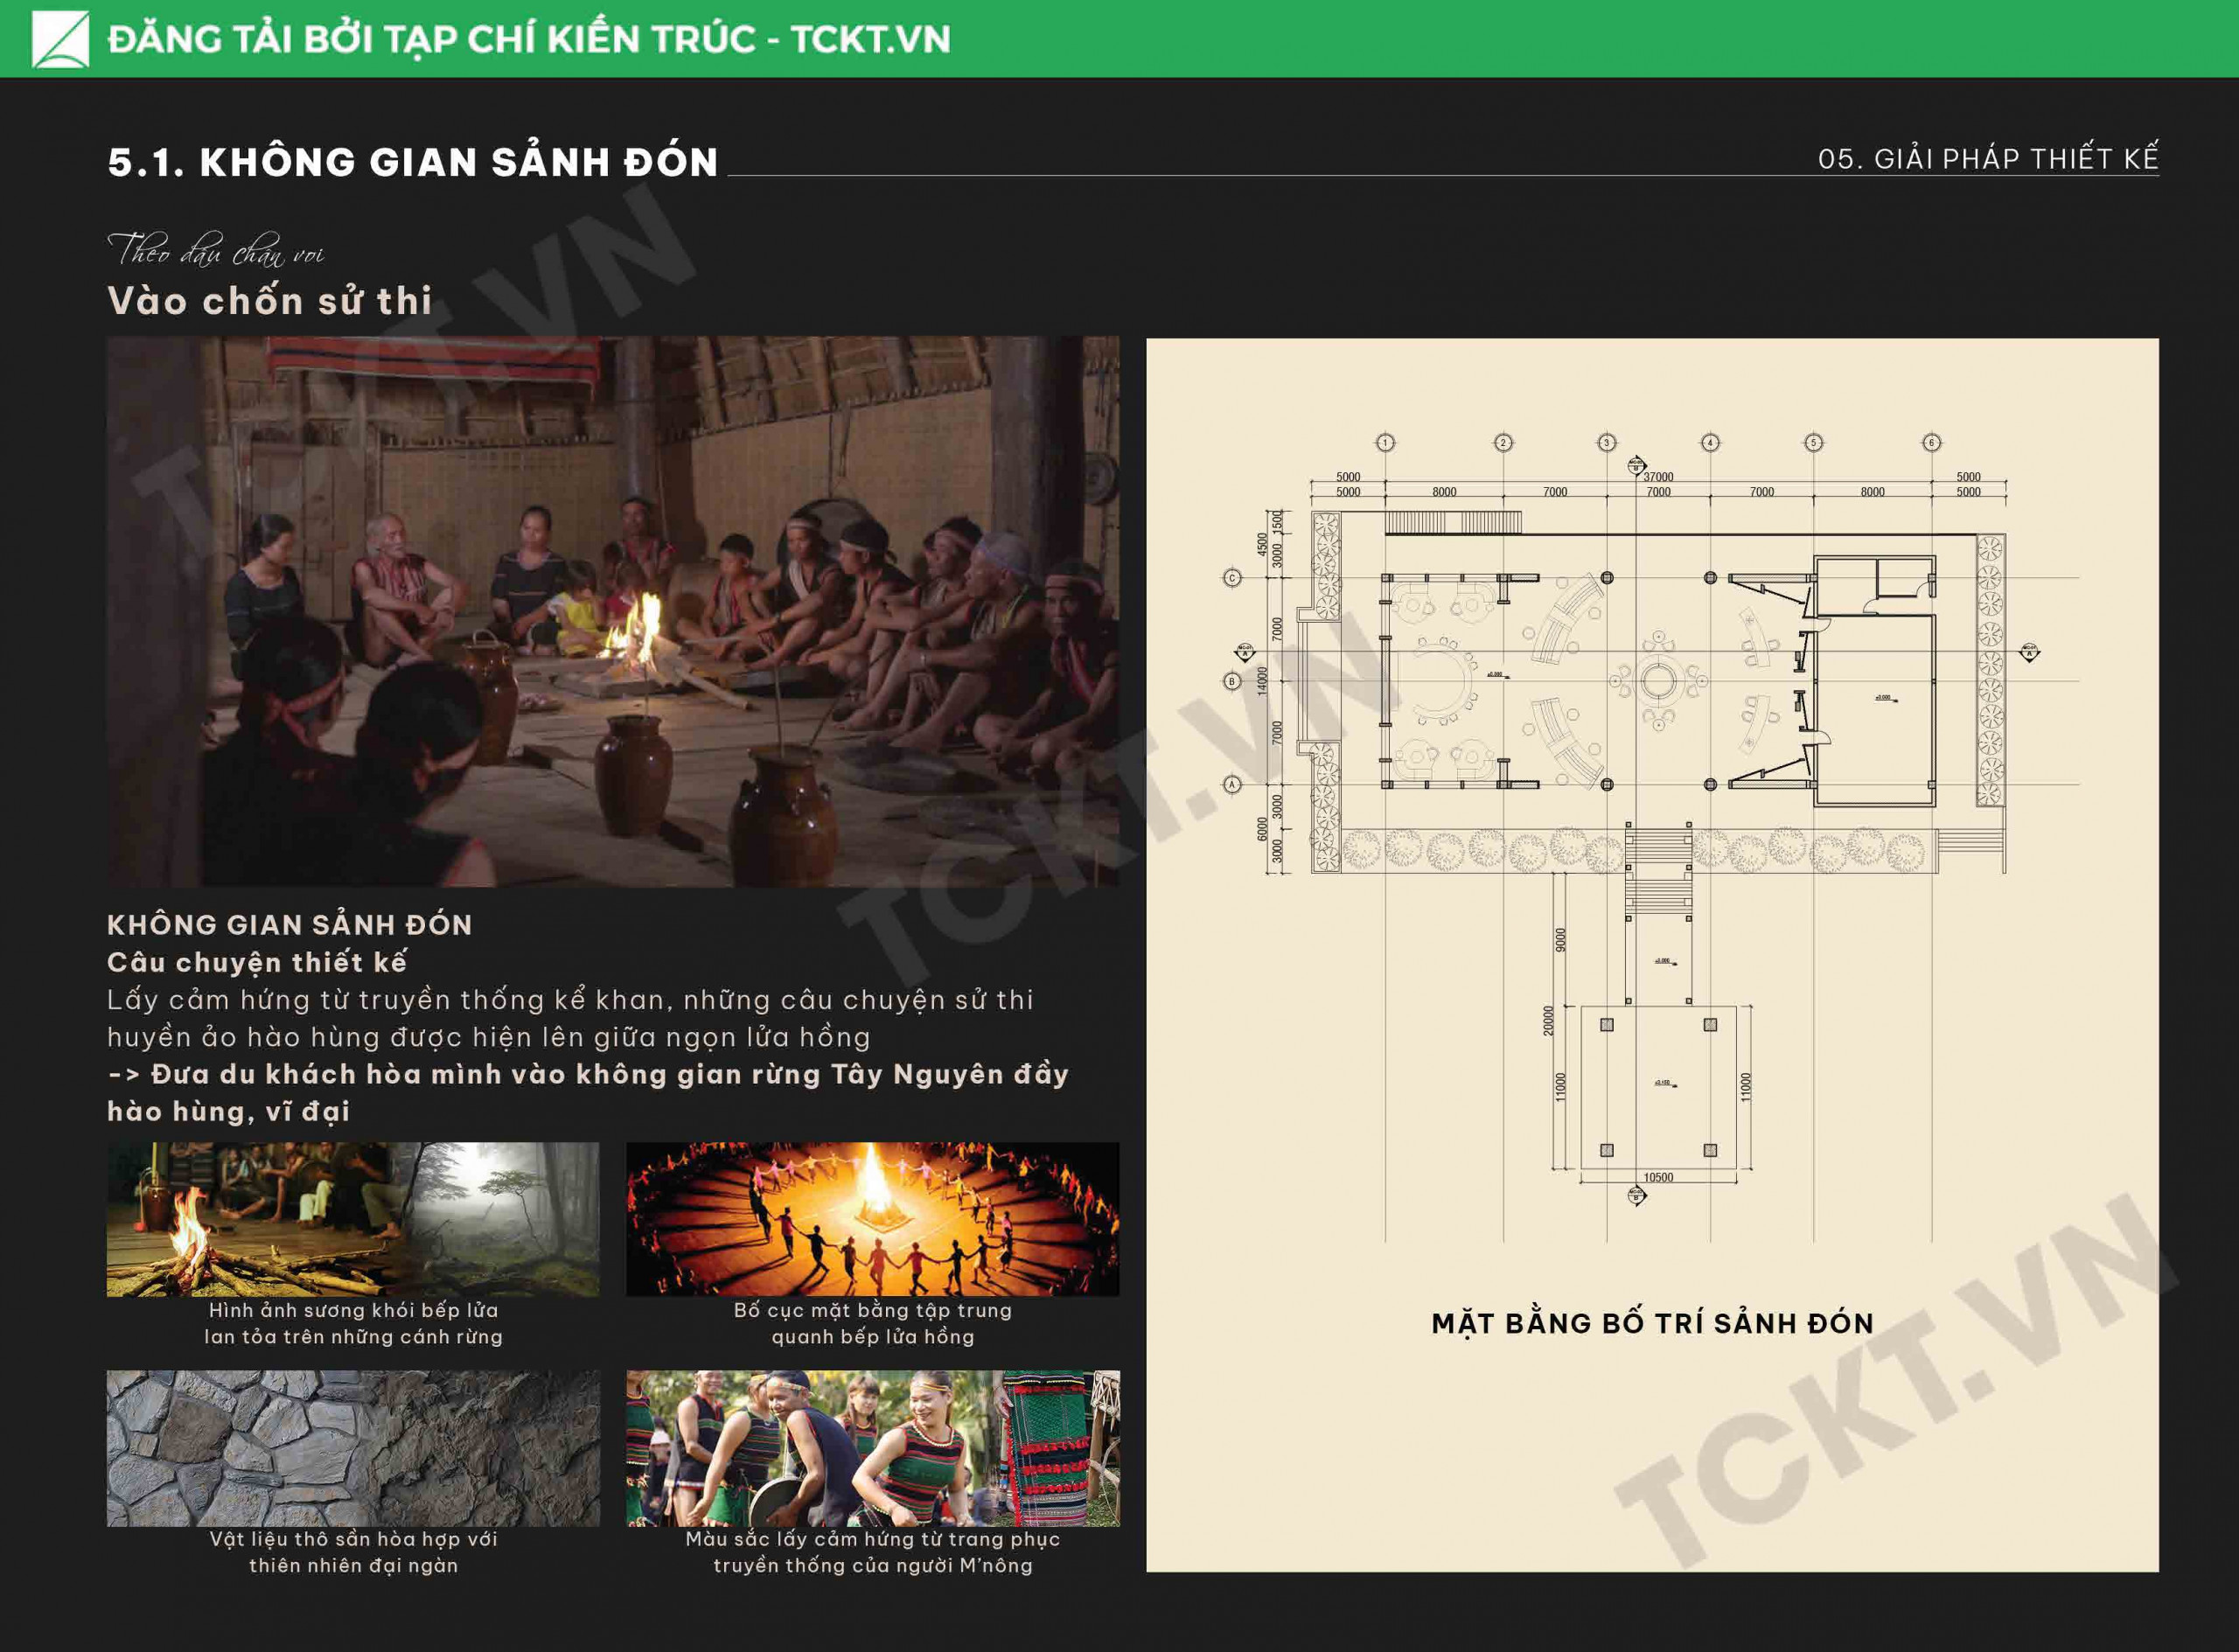This screenshot has height=1652, width=2239.
Task: Click grid axis bubble letter C
Action: [x=1232, y=578]
